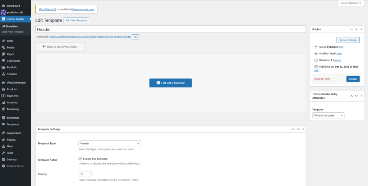Screen dimensions: 368x186
Task: Select Add New Template in the sidebar submenu
Action: point(13,32)
